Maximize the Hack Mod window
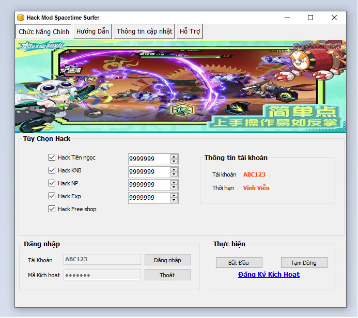This screenshot has width=358, height=318. pos(310,18)
